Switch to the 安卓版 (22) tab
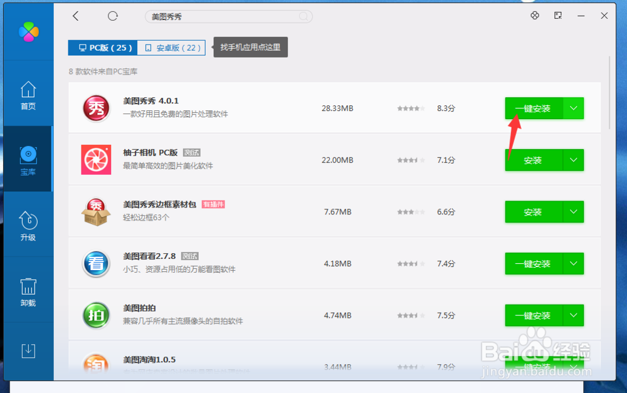This screenshot has height=393, width=627. click(x=172, y=48)
